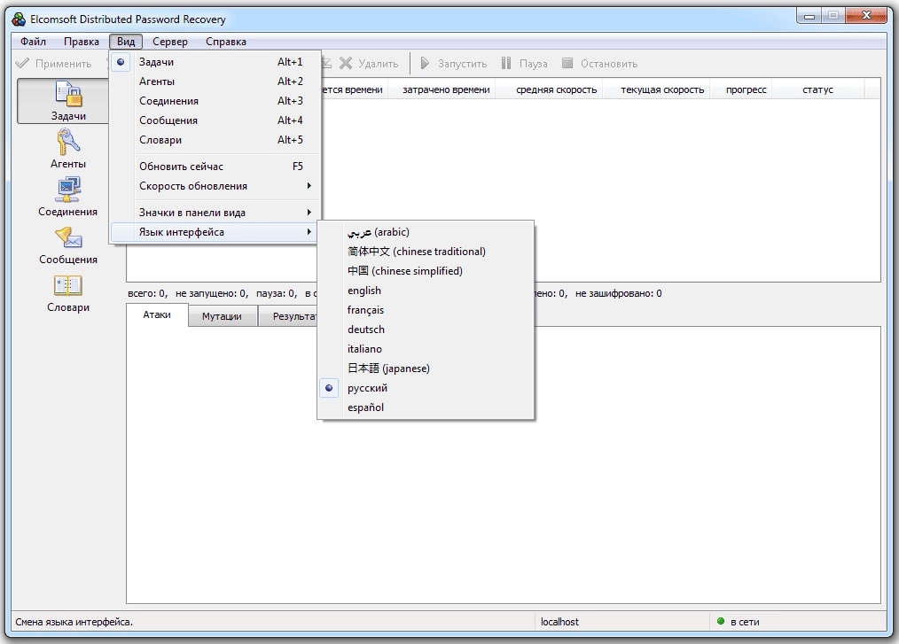Click the в сети status text

745,622
